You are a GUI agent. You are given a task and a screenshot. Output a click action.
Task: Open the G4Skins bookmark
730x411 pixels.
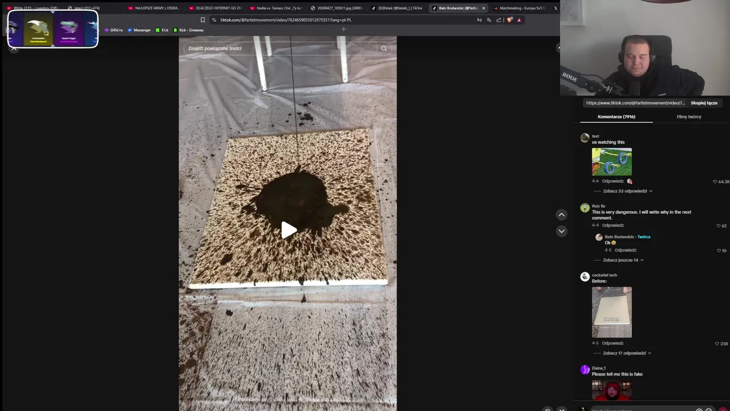tap(113, 30)
